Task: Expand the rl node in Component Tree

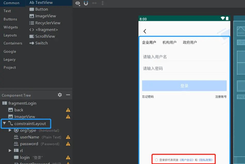Action: [10, 150]
